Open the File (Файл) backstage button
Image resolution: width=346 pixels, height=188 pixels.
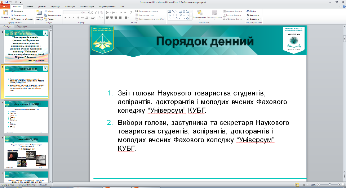pos(5,6)
